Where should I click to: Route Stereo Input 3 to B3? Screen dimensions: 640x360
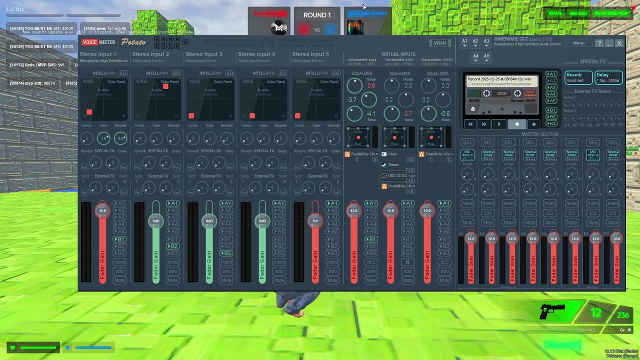coord(226,253)
